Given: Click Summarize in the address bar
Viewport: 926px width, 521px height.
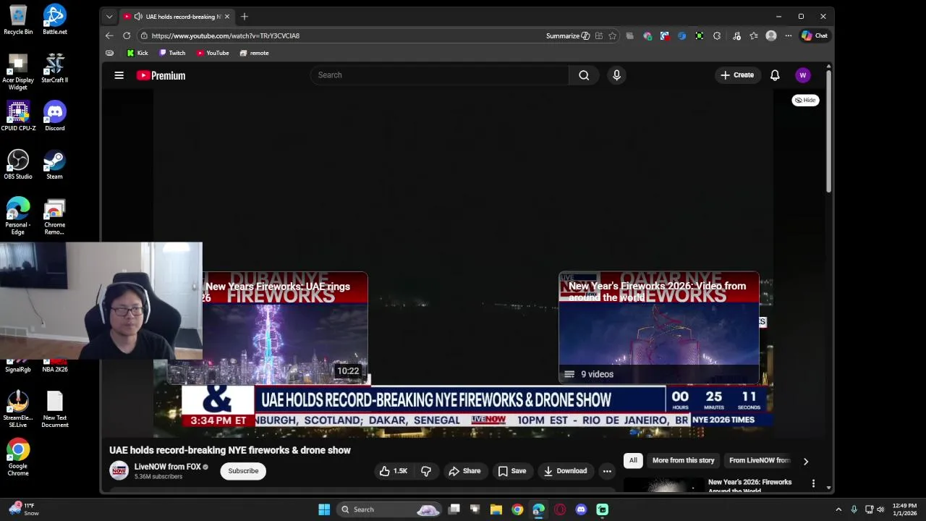Looking at the screenshot, I should point(568,35).
